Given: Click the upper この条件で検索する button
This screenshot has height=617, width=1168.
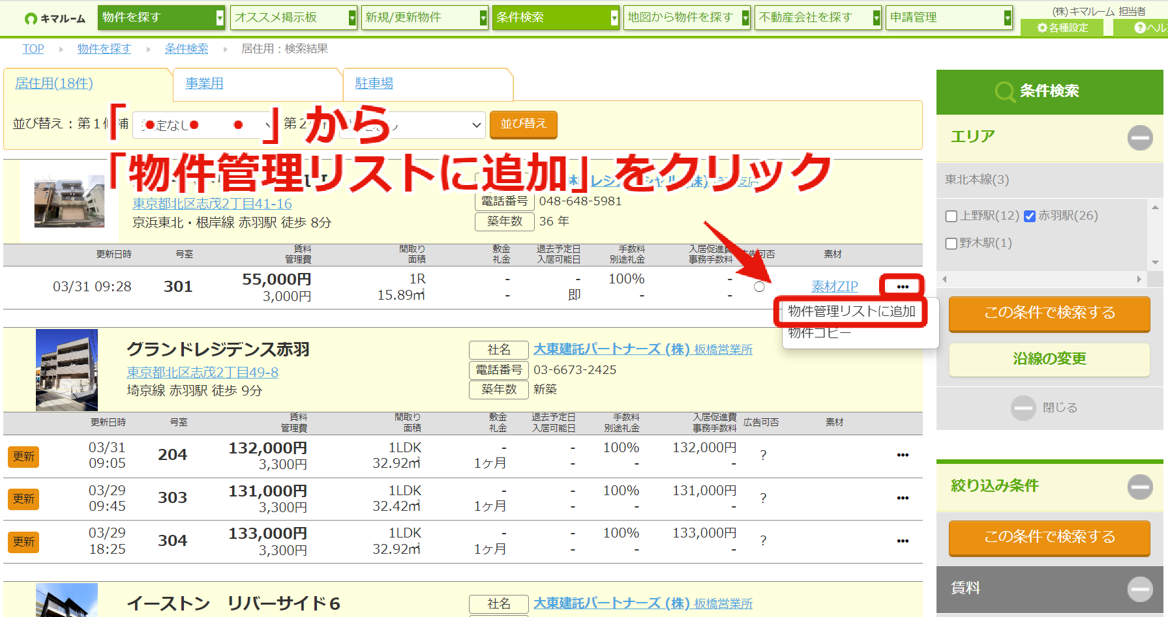Looking at the screenshot, I should coord(1049,313).
